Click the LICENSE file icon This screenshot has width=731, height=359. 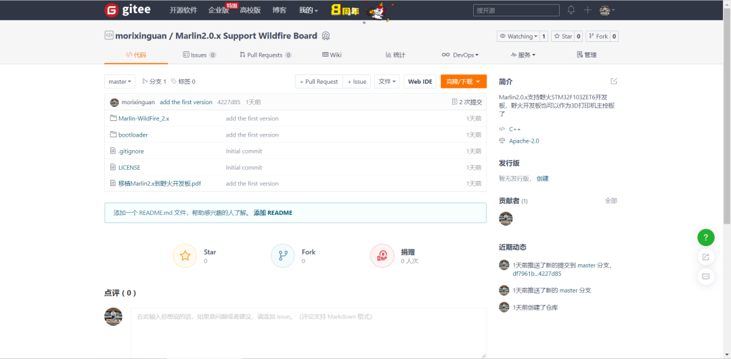113,167
